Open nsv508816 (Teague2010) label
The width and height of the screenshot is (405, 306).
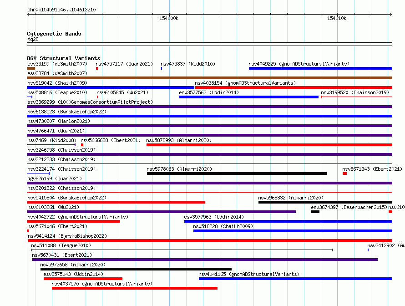click(x=57, y=92)
